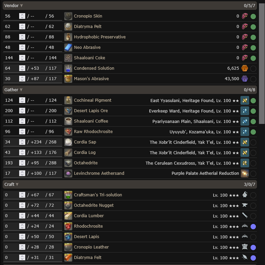Click the alchemist job icon for Craftsman's Tri-solution
Image resolution: width=265 pixels, height=265 pixels.
(245, 195)
